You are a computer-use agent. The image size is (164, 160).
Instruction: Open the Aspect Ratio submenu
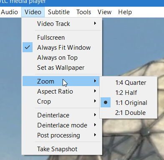click(61, 91)
